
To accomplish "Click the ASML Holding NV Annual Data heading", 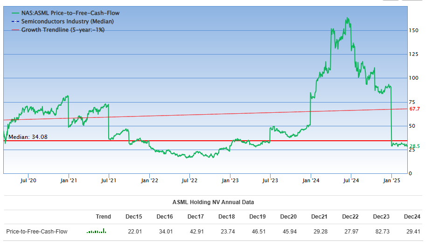I will pyautogui.click(x=213, y=202).
